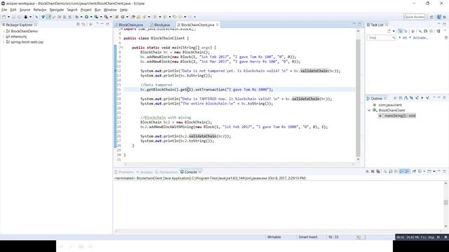This screenshot has height=252, width=449.
Task: Expand the BlockChainDemo project node
Action: (x=3, y=31)
